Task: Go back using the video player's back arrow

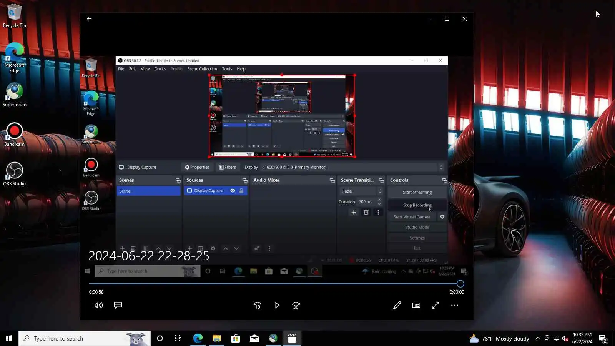Action: [x=89, y=18]
